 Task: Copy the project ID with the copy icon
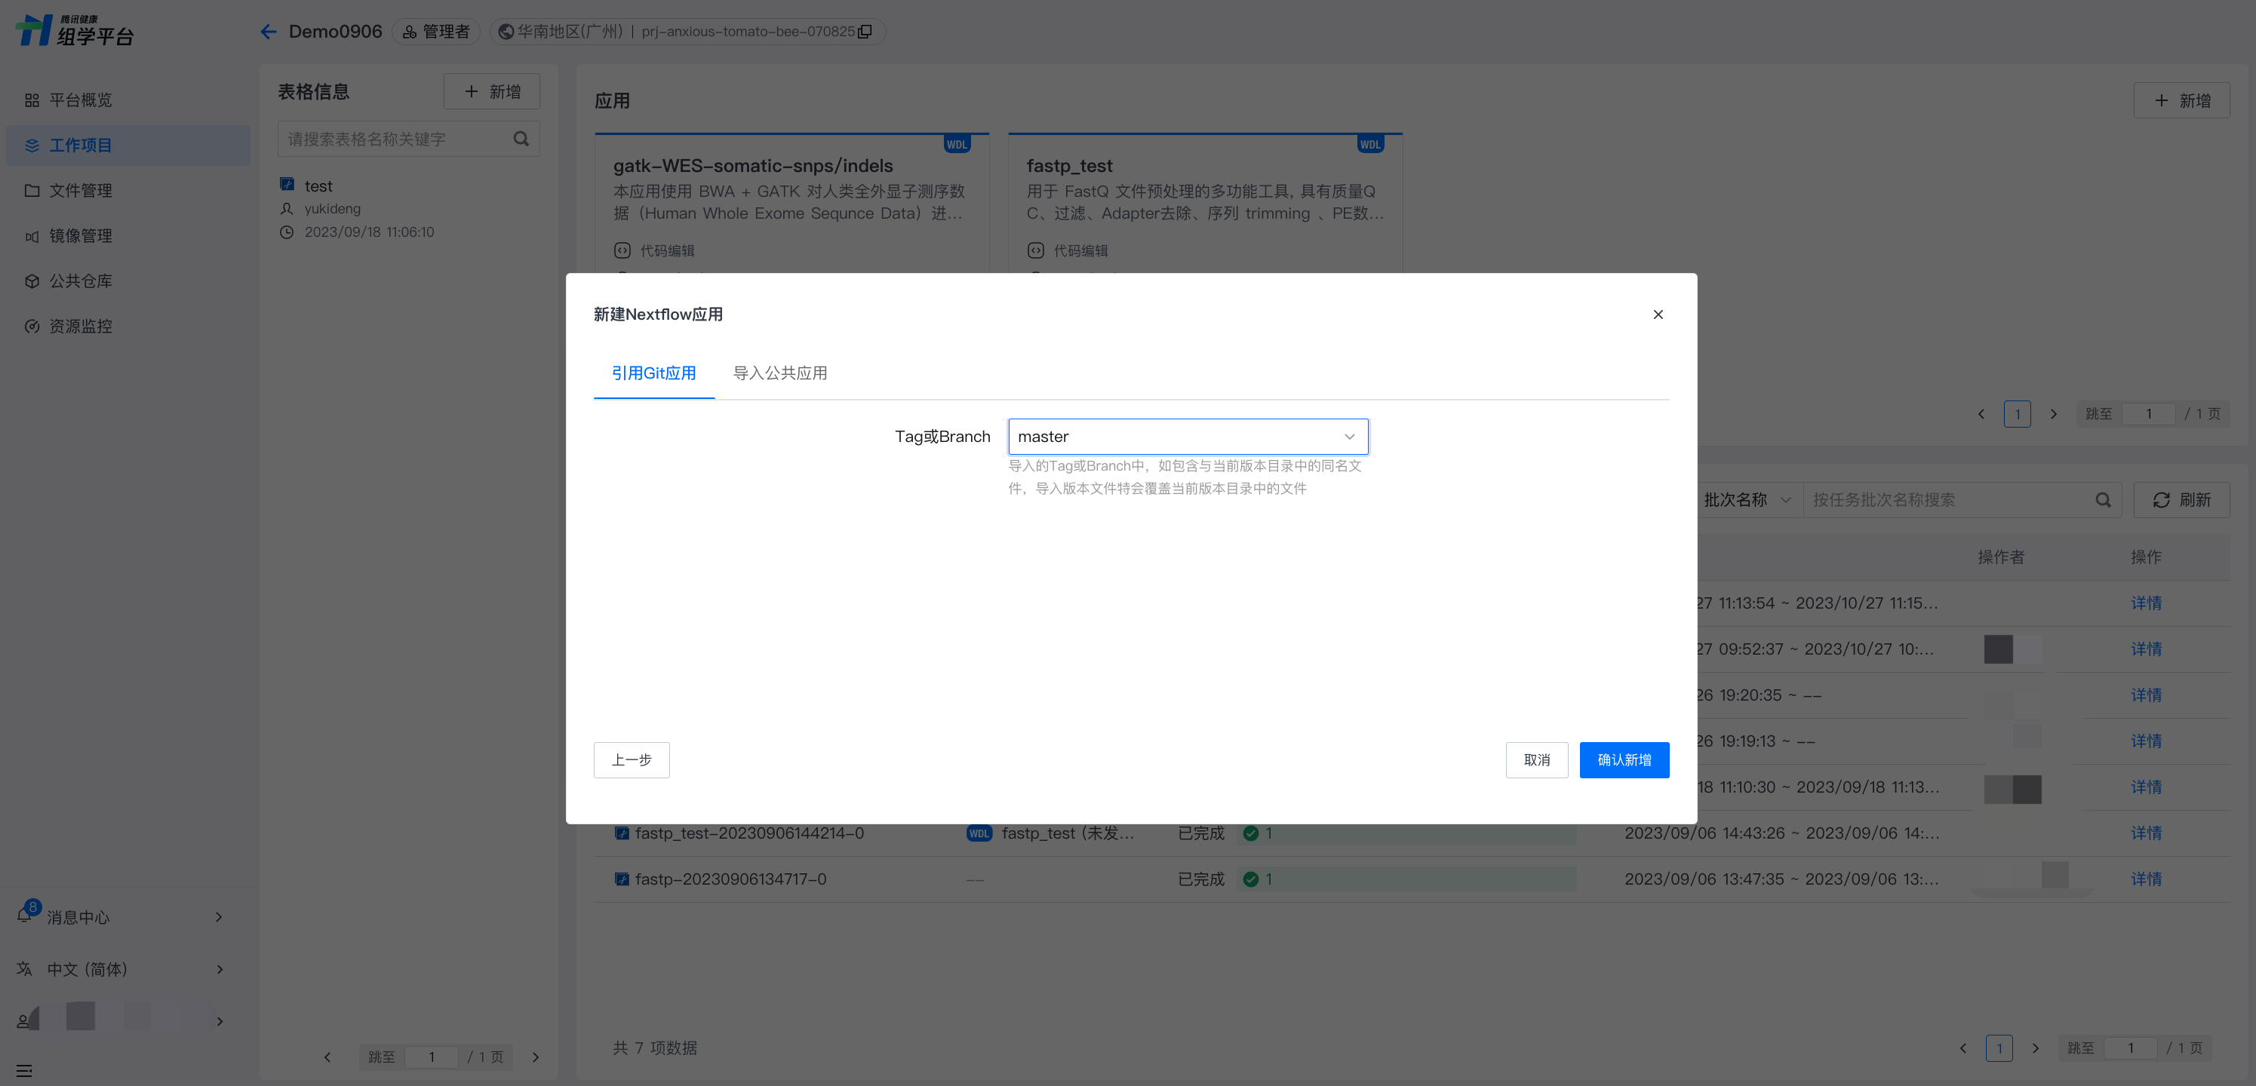tap(865, 32)
